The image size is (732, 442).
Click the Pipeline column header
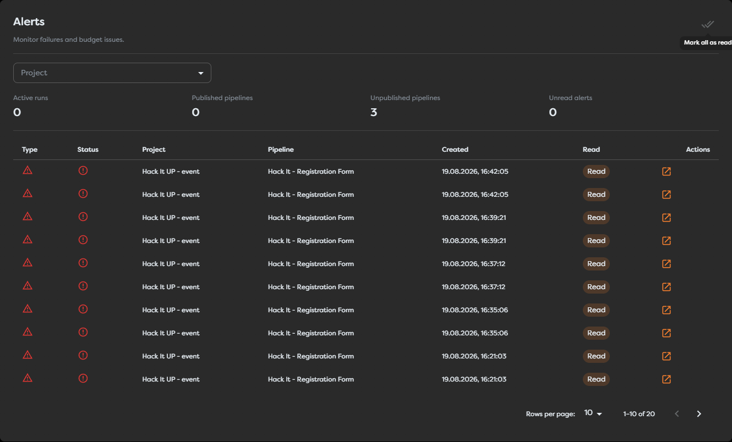point(281,150)
